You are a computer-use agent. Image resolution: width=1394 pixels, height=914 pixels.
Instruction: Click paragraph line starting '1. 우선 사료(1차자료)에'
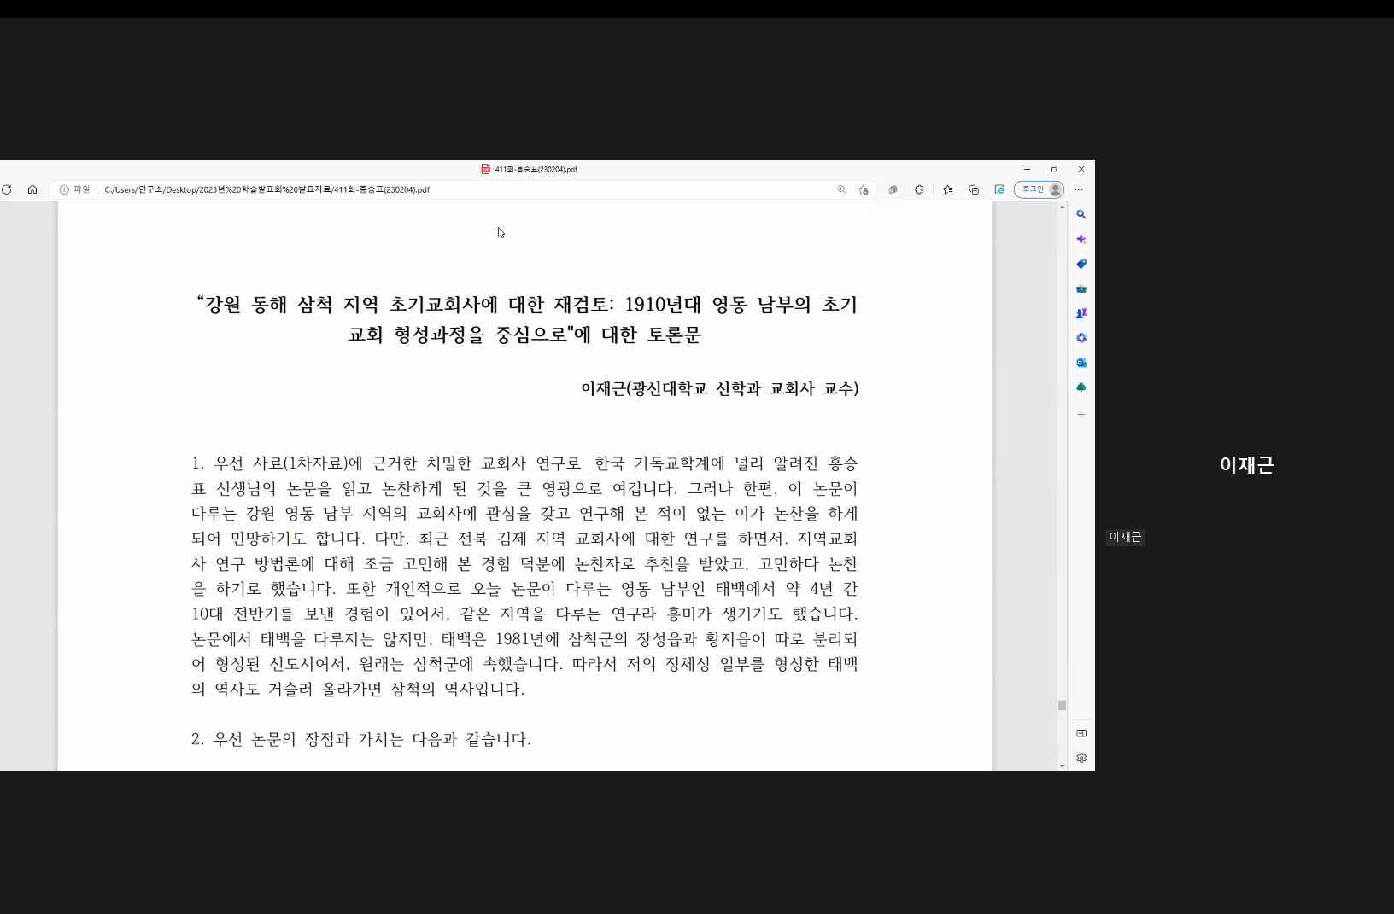pos(524,463)
